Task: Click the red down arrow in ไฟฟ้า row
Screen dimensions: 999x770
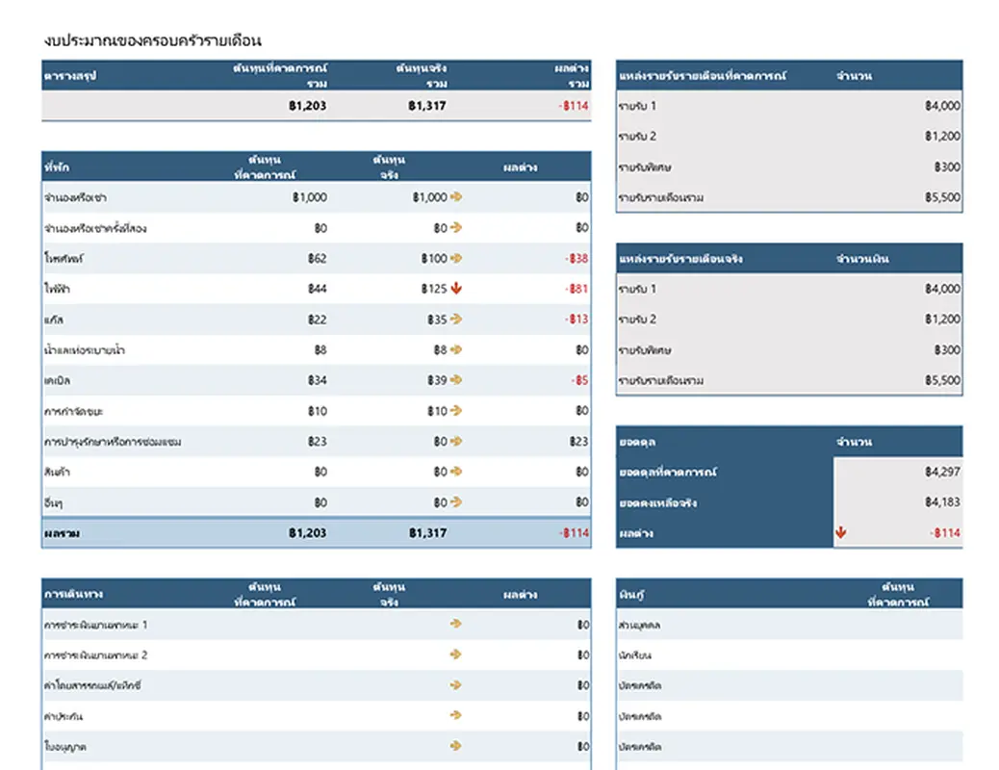Action: click(456, 289)
